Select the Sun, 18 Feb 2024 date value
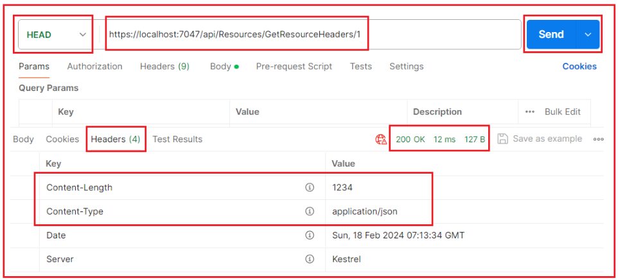This screenshot has height=280, width=618. tap(398, 236)
